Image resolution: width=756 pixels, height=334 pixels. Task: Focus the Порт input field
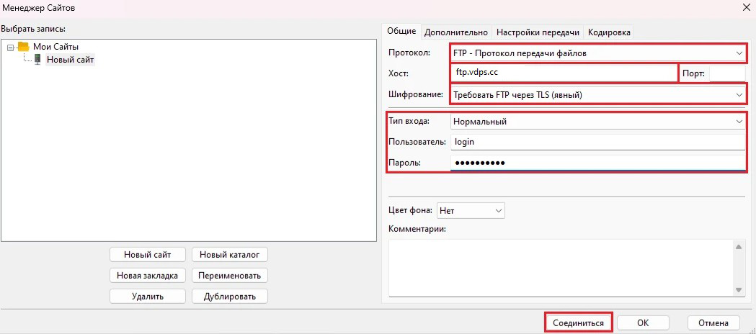(726, 74)
